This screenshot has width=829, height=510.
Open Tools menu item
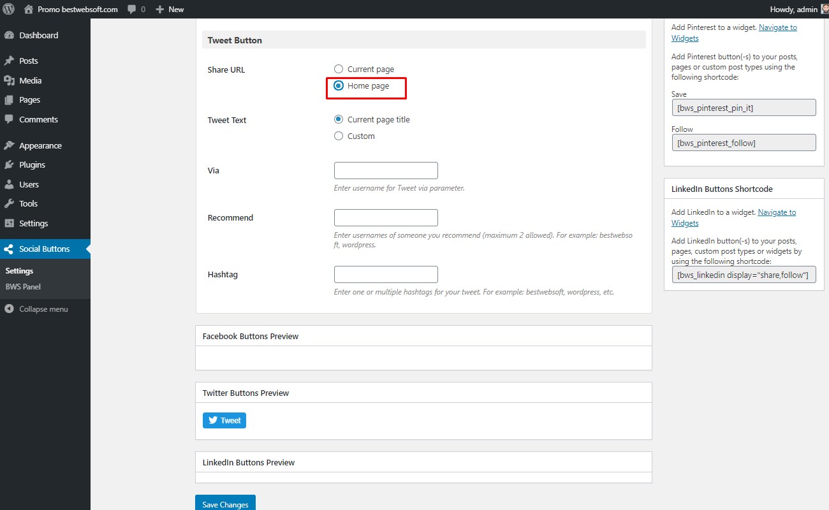(x=45, y=203)
